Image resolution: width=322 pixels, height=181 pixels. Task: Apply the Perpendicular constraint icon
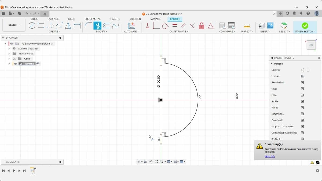[x=193, y=26]
